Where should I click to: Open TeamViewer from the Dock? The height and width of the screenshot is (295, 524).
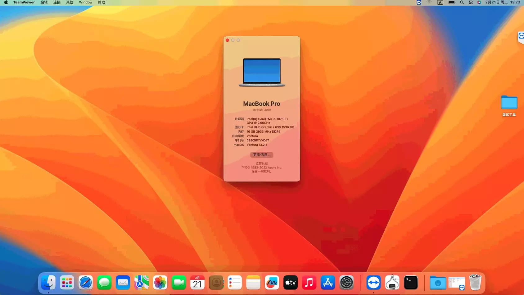[373, 283]
